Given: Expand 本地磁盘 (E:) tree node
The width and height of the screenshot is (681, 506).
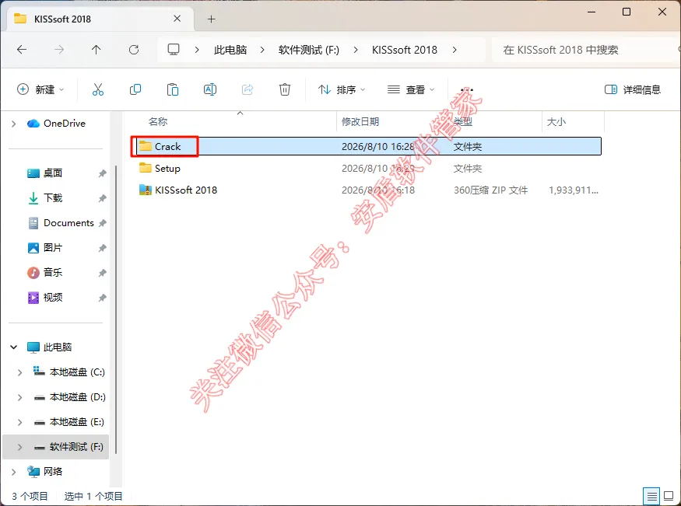Looking at the screenshot, I should pos(19,422).
